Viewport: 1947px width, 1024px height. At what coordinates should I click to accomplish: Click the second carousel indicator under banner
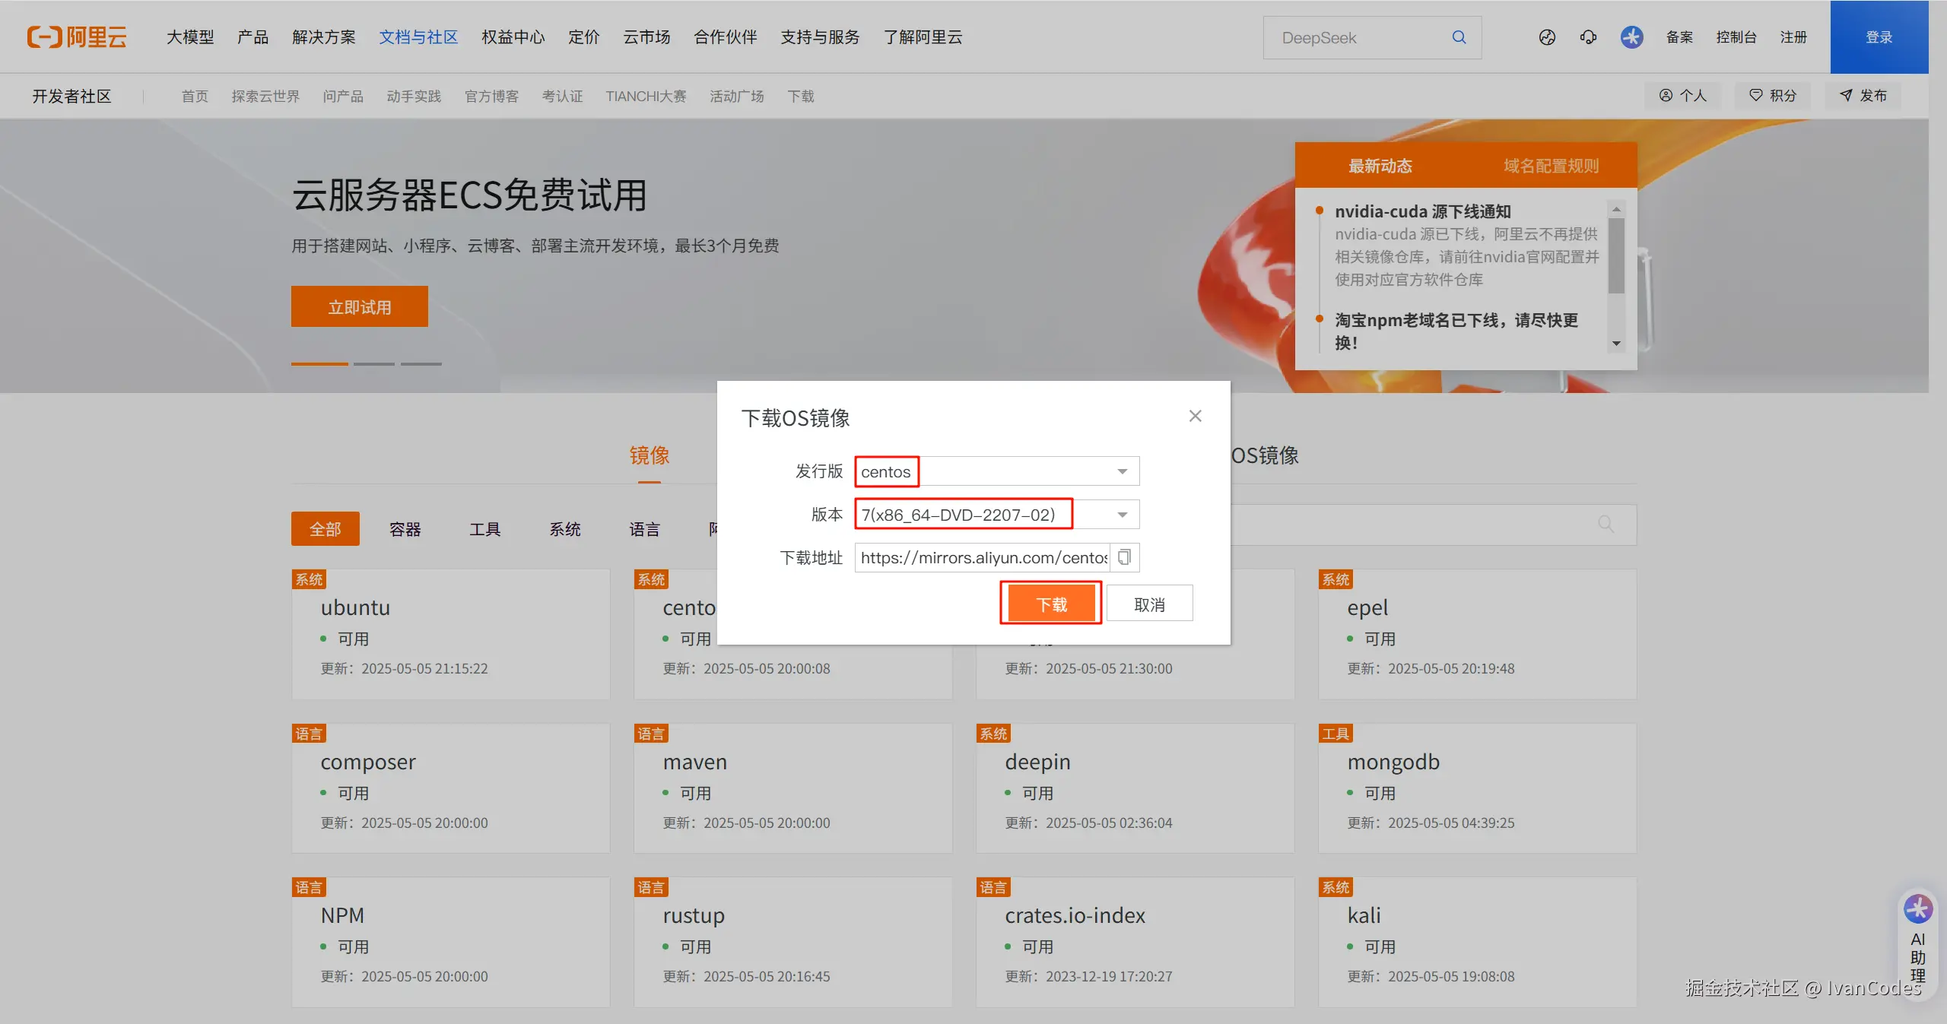tap(373, 363)
